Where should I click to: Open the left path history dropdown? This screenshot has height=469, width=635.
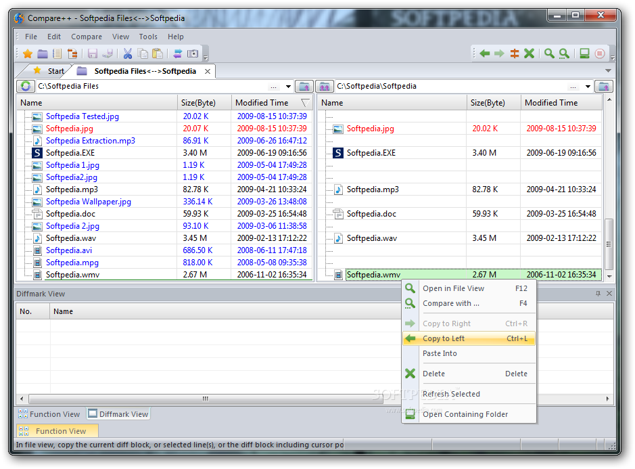click(x=288, y=87)
